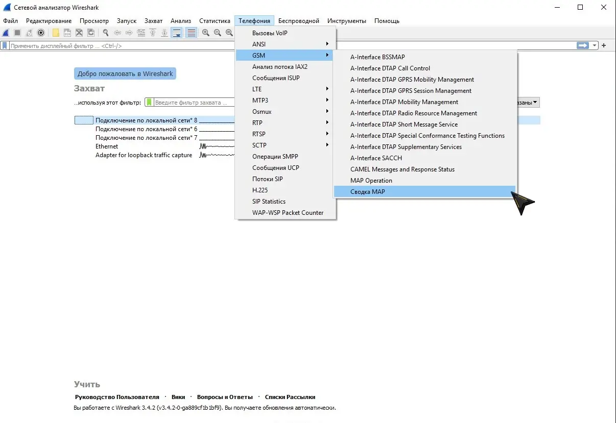Image resolution: width=616 pixels, height=423 pixels.
Task: Click Сводка MAP entry
Action: click(425, 191)
